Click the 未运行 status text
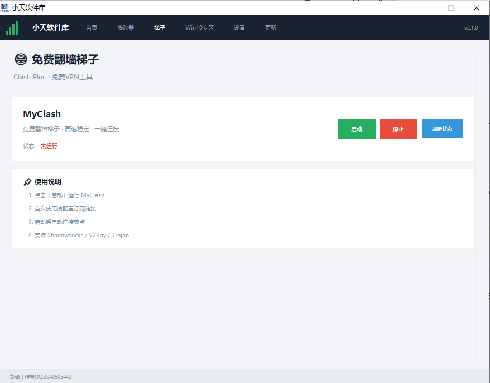490x383 pixels. [x=49, y=146]
